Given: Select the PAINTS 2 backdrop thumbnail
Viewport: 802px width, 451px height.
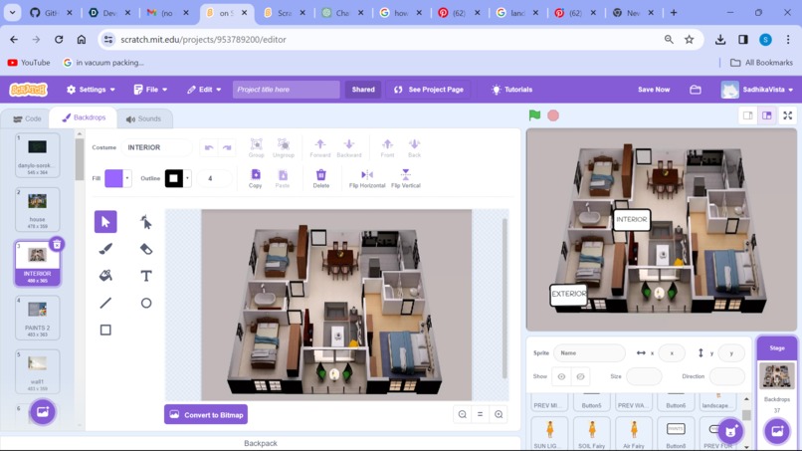Looking at the screenshot, I should point(38,318).
